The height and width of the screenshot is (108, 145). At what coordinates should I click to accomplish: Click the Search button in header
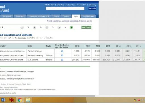click(x=92, y=9)
